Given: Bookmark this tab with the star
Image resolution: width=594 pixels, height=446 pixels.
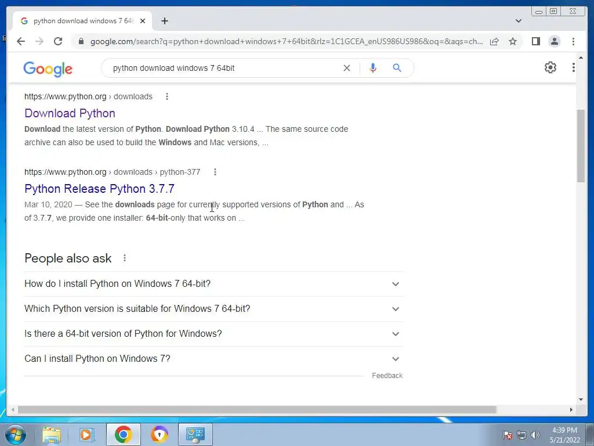Looking at the screenshot, I should click(513, 41).
